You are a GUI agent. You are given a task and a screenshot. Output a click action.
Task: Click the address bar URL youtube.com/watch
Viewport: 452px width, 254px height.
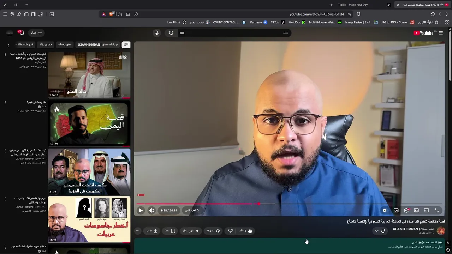pos(317,14)
